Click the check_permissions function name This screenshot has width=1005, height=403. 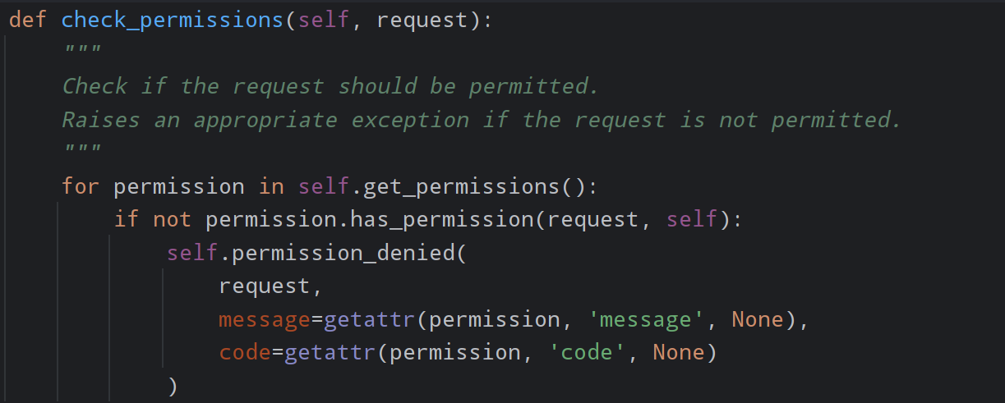[173, 20]
